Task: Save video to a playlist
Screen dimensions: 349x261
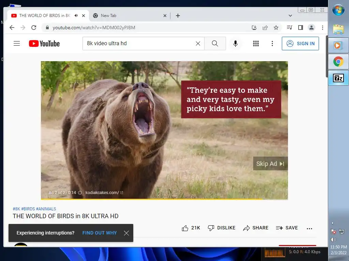Action: [x=287, y=228]
